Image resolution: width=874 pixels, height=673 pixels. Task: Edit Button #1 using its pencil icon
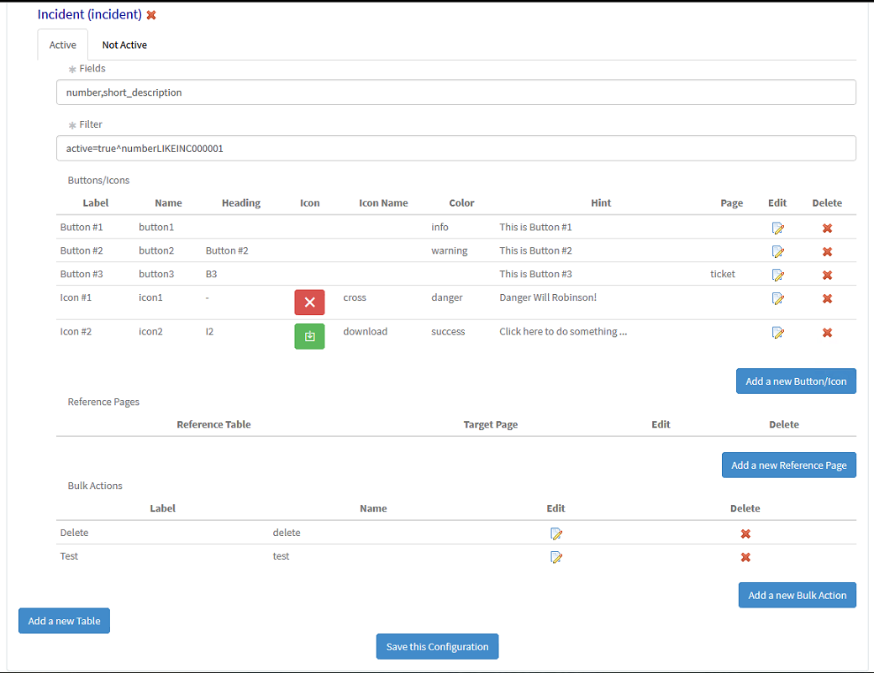(x=778, y=228)
